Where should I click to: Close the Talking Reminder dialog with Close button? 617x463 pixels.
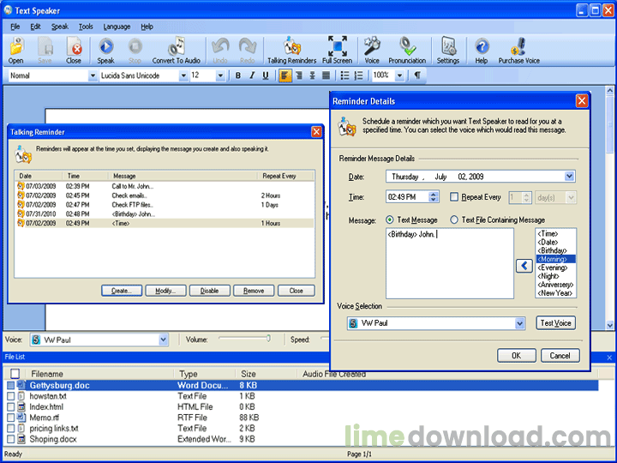(x=296, y=291)
